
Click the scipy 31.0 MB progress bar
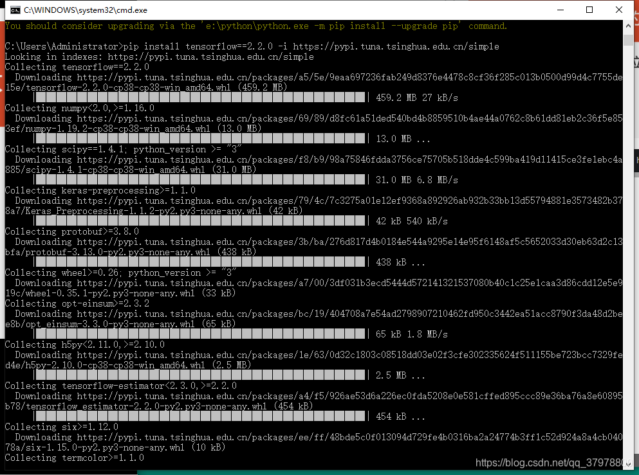click(201, 179)
